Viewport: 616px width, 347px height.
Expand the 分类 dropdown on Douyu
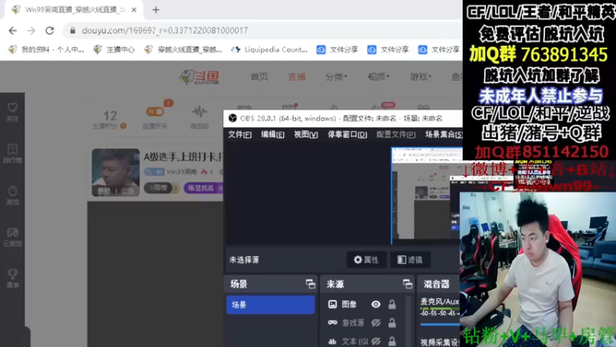tap(336, 76)
